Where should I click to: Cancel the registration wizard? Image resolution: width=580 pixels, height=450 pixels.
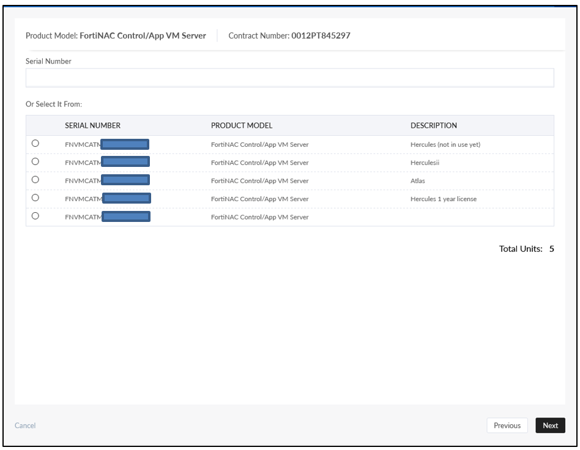click(25, 425)
